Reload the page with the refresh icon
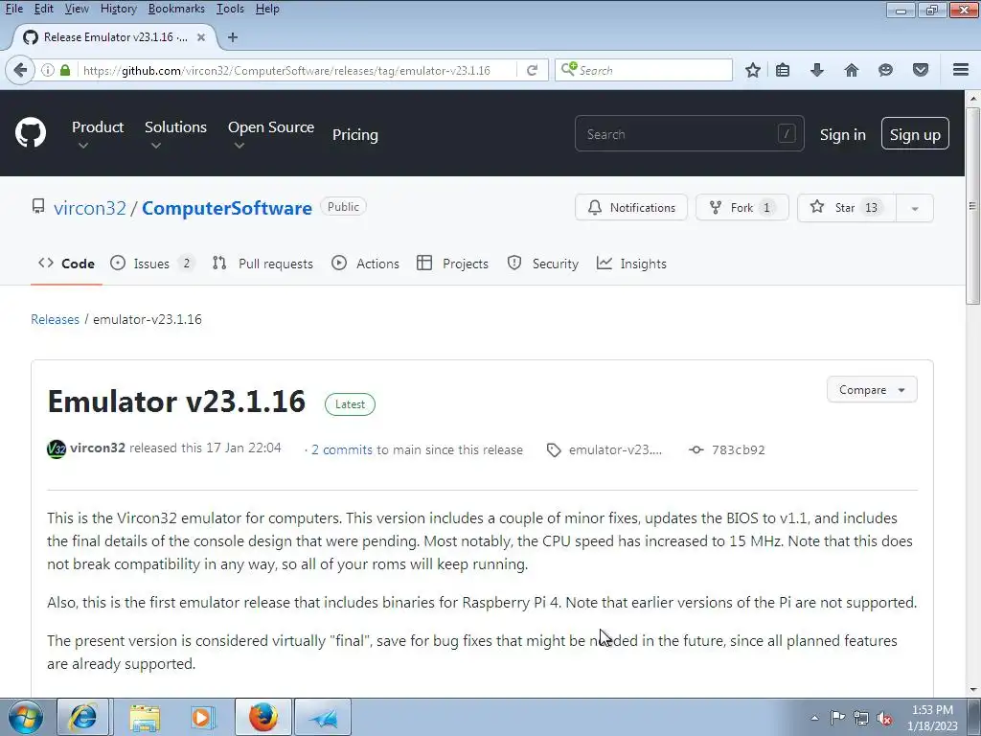Image resolution: width=981 pixels, height=736 pixels. [x=532, y=70]
